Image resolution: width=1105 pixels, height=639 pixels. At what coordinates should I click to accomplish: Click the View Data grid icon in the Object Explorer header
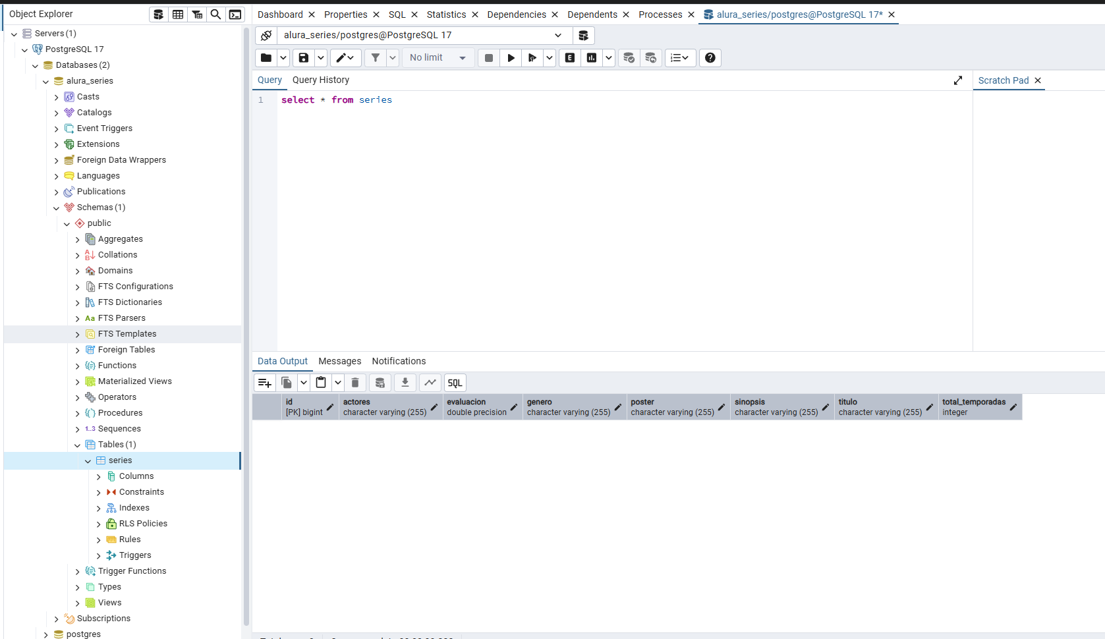178,14
